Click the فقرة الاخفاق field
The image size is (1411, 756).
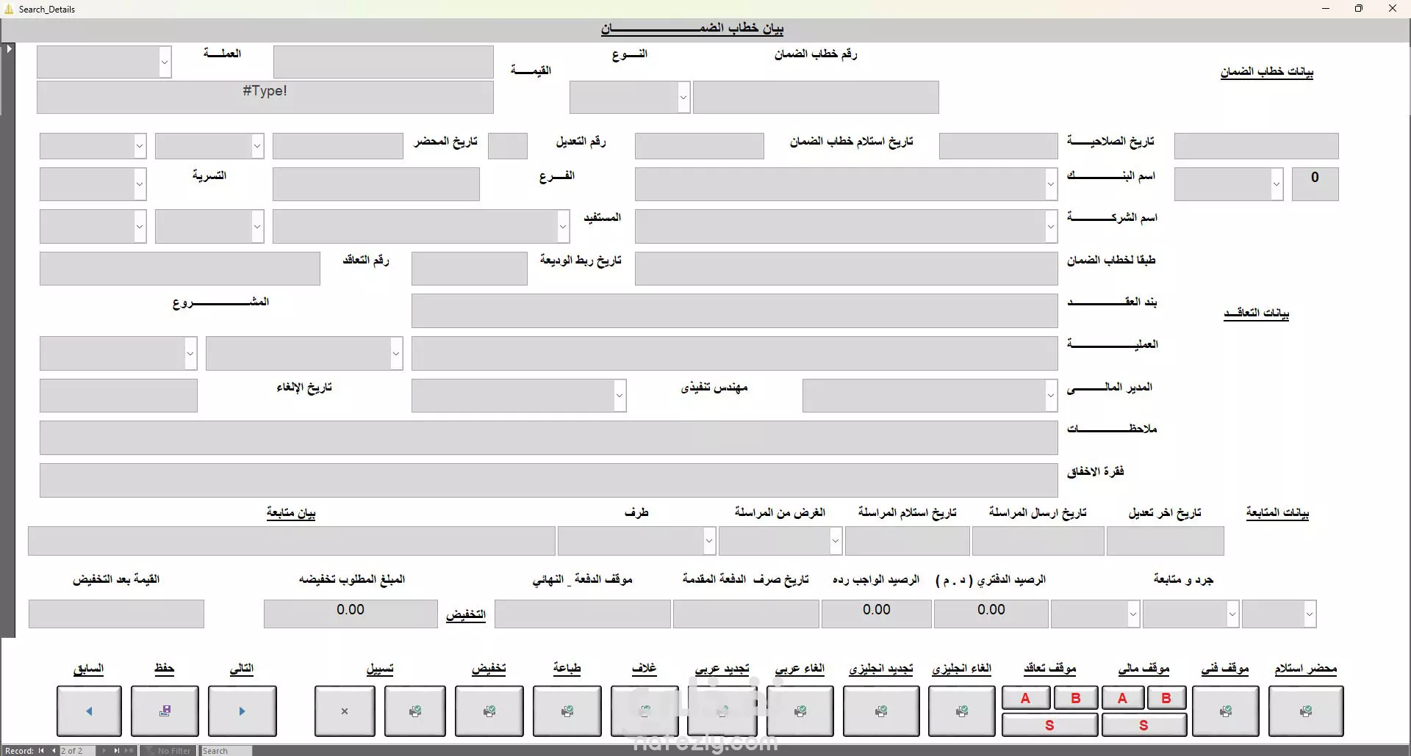(x=548, y=480)
